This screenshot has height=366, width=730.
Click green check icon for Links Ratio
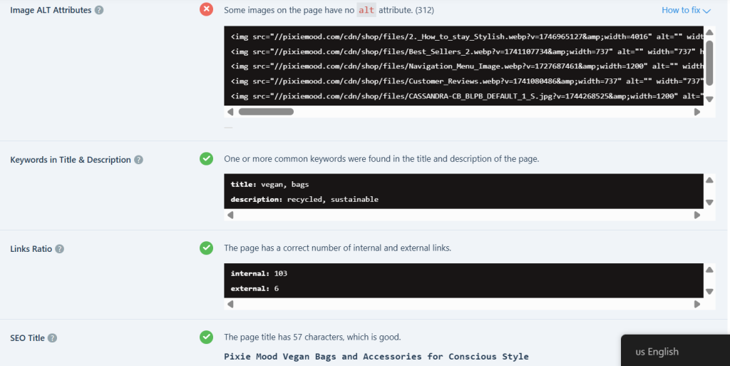206,248
